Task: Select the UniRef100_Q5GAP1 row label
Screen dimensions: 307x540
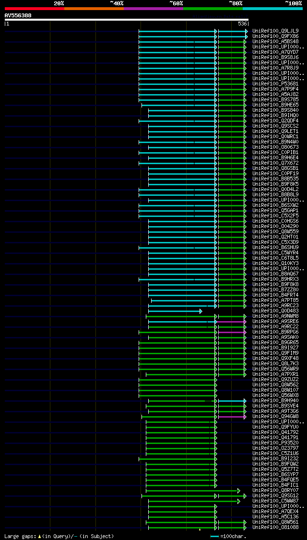Action: (275, 210)
